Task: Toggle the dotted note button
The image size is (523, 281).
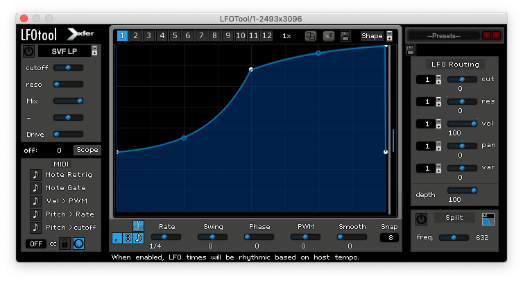Action: 117,238
